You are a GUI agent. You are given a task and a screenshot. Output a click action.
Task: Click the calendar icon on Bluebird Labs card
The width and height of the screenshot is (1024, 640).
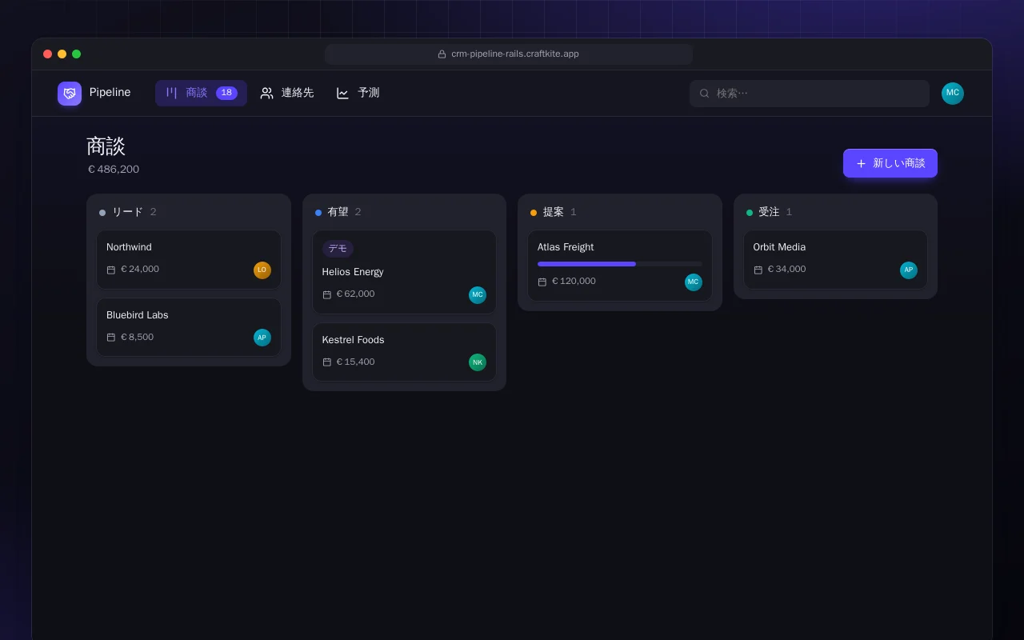click(x=111, y=338)
